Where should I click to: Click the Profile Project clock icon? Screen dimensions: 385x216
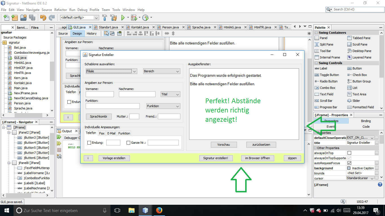(x=145, y=17)
